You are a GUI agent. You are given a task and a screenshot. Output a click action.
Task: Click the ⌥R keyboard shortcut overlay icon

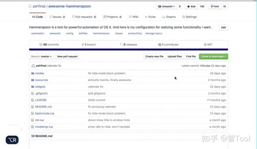pos(12,140)
